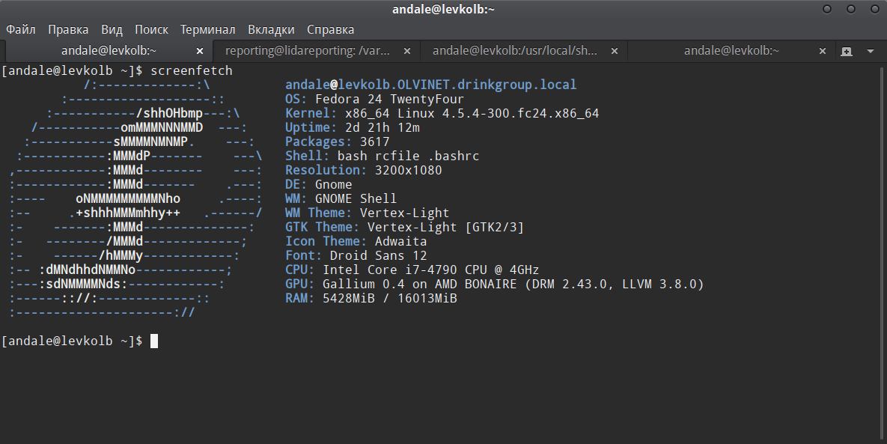Image resolution: width=887 pixels, height=444 pixels.
Task: Open the Вкладки menu
Action: (271, 29)
